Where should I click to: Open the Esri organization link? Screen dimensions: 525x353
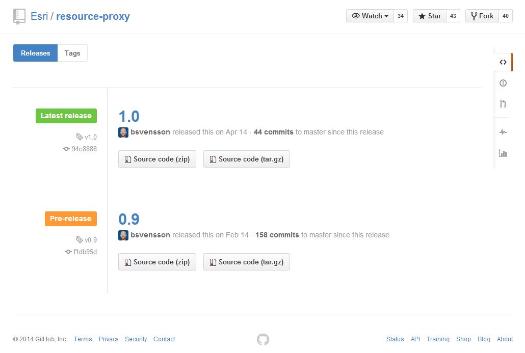click(x=39, y=16)
